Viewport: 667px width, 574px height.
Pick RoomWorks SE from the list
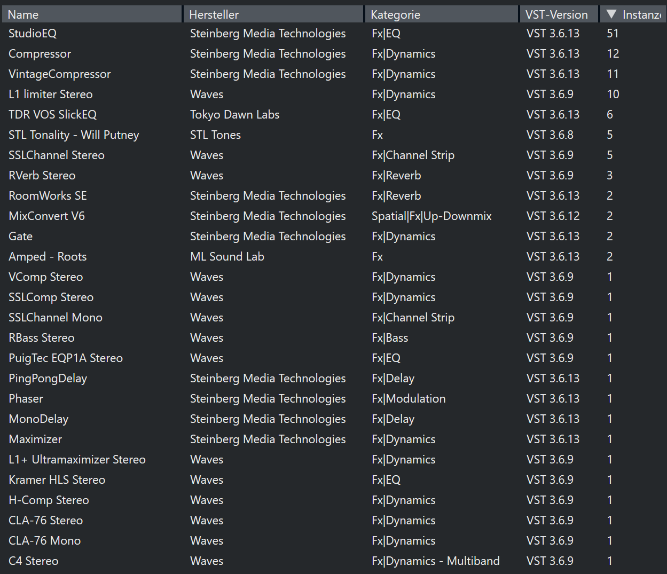coord(48,196)
